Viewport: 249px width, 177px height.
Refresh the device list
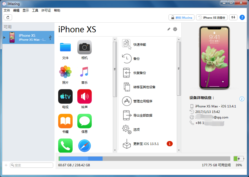click(8, 17)
